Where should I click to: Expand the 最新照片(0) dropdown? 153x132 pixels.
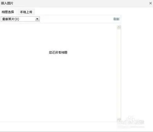point(20,19)
